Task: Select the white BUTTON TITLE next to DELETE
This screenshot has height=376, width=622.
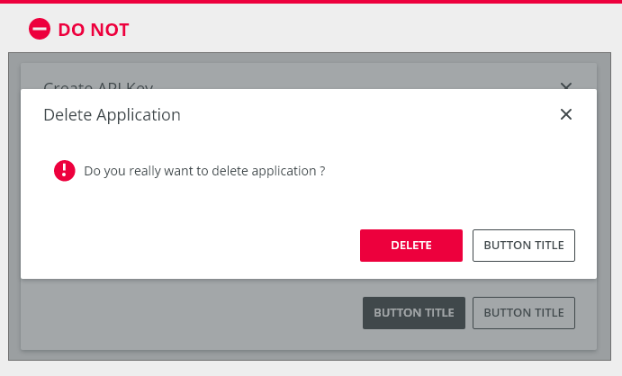Action: [524, 246]
